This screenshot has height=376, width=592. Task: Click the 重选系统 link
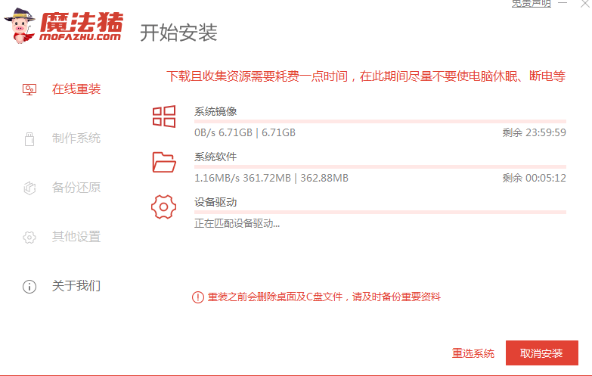click(x=473, y=353)
